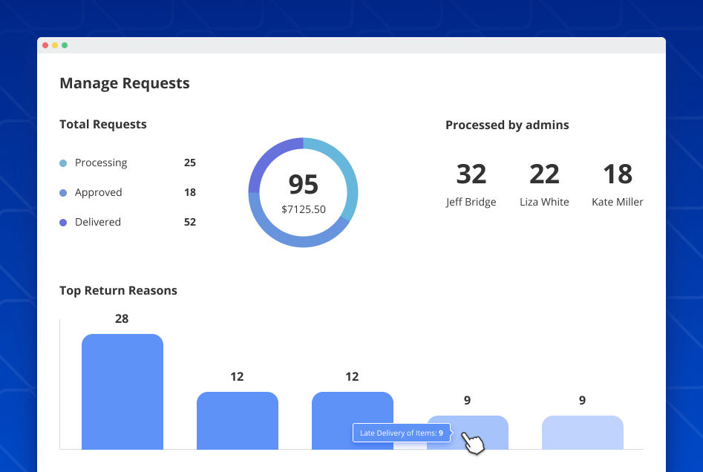Click the 'Processed by admins' header

pyautogui.click(x=507, y=125)
